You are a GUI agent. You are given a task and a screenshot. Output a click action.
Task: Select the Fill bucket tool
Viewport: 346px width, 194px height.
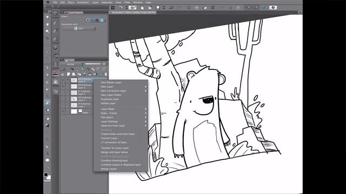[48, 119]
